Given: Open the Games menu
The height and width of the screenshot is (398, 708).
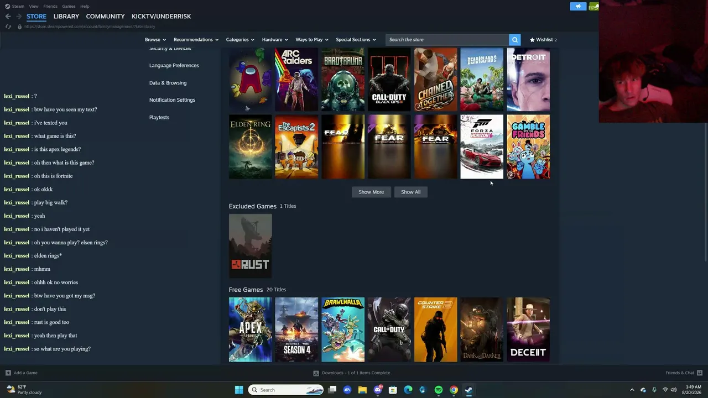Looking at the screenshot, I should [69, 6].
